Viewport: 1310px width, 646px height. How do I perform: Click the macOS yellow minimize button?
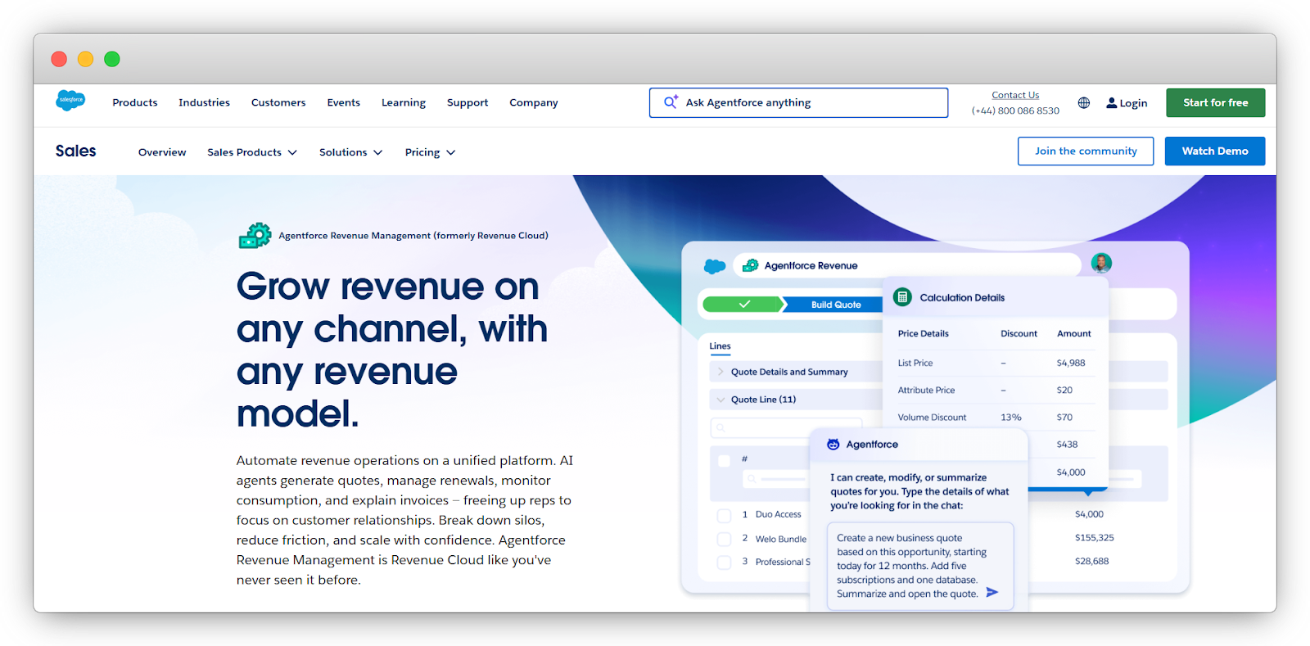(85, 59)
